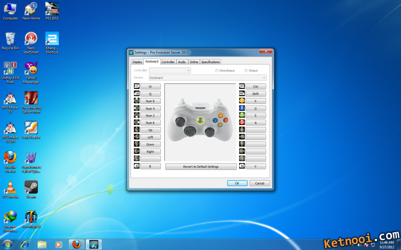
Task: Open the PES 2013 desktop shortcut
Action: tap(52, 11)
